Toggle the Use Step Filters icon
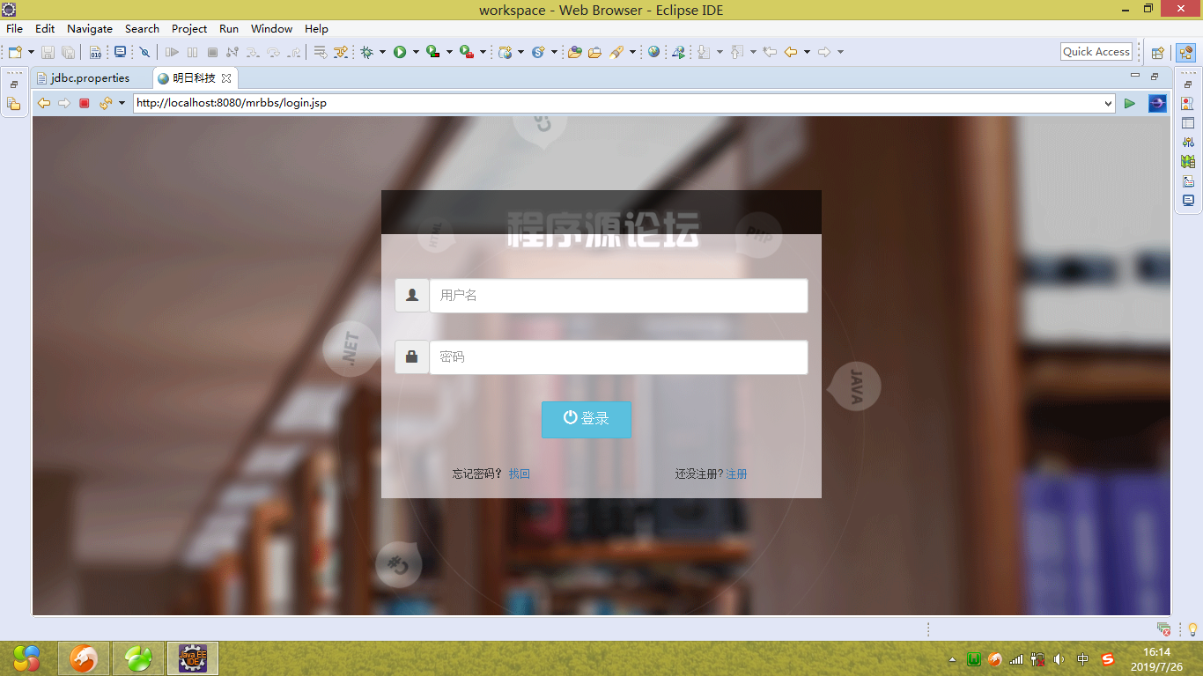The height and width of the screenshot is (676, 1203). point(341,52)
